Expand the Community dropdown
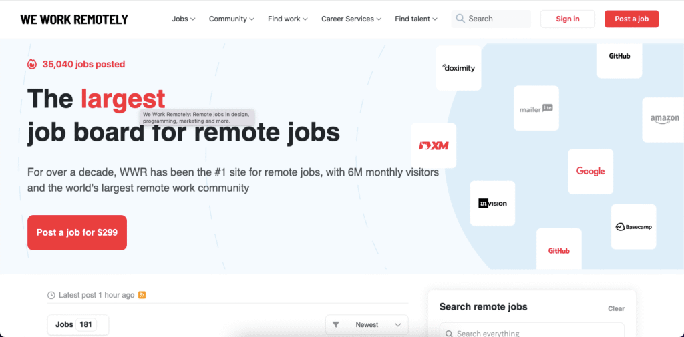Viewport: 684px width, 337px height. pyautogui.click(x=231, y=19)
